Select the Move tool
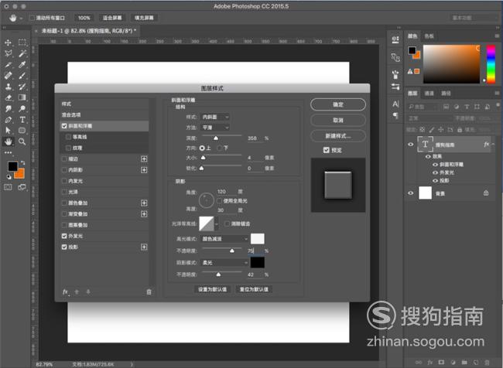The width and height of the screenshot is (503, 368). (x=9, y=43)
